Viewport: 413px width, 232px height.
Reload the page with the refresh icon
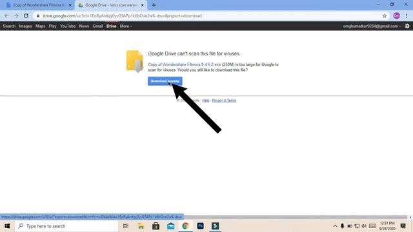pyautogui.click(x=26, y=15)
